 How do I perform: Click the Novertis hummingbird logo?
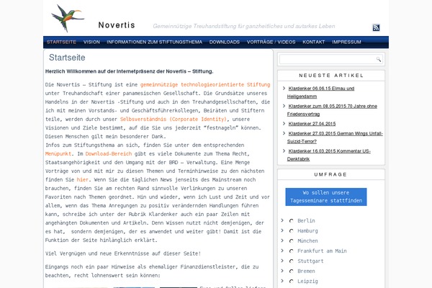click(x=68, y=18)
